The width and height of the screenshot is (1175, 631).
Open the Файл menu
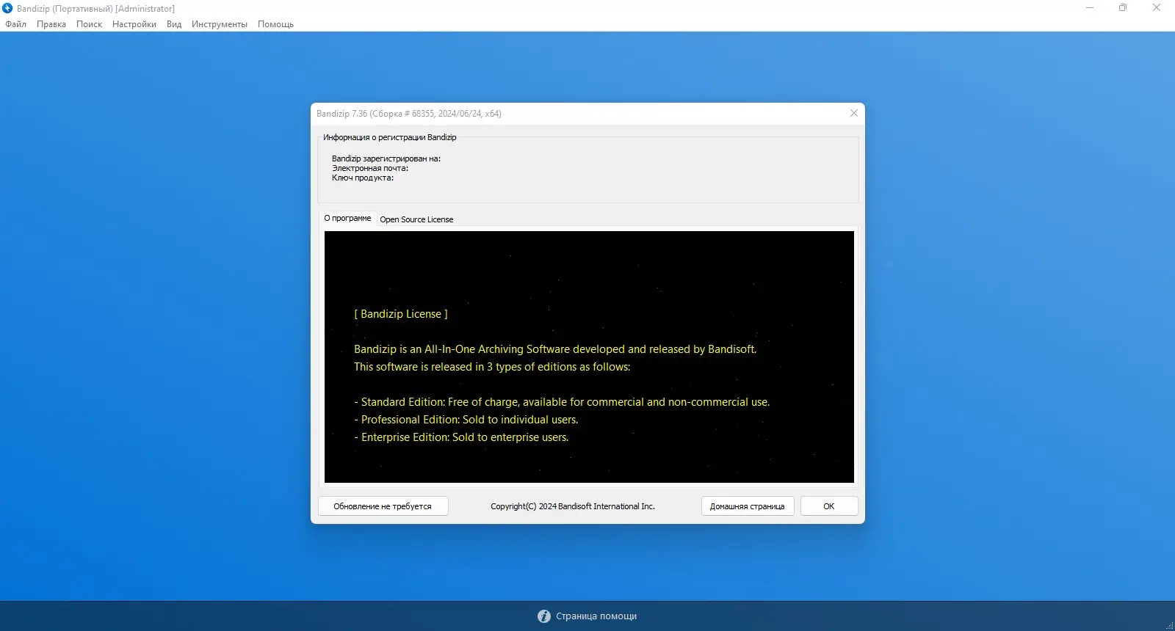(15, 24)
